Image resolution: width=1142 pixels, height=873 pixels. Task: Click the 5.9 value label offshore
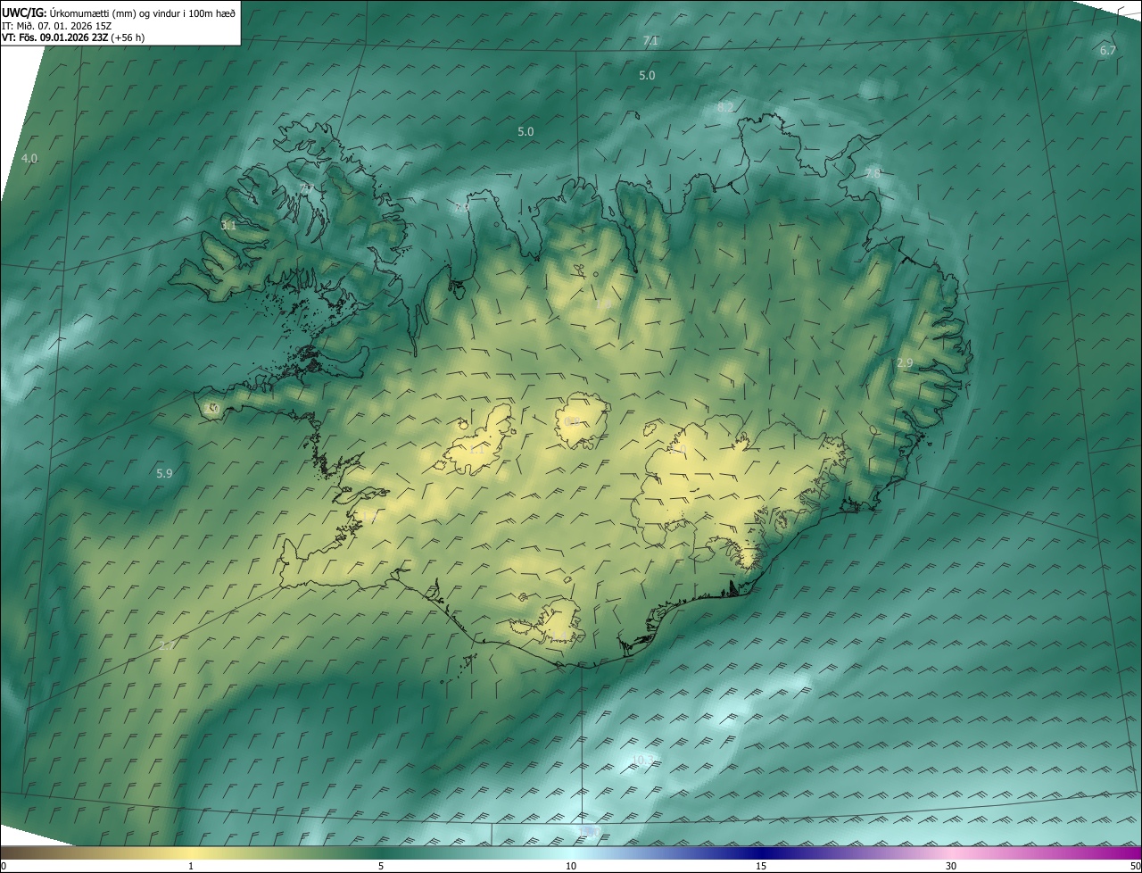click(164, 474)
